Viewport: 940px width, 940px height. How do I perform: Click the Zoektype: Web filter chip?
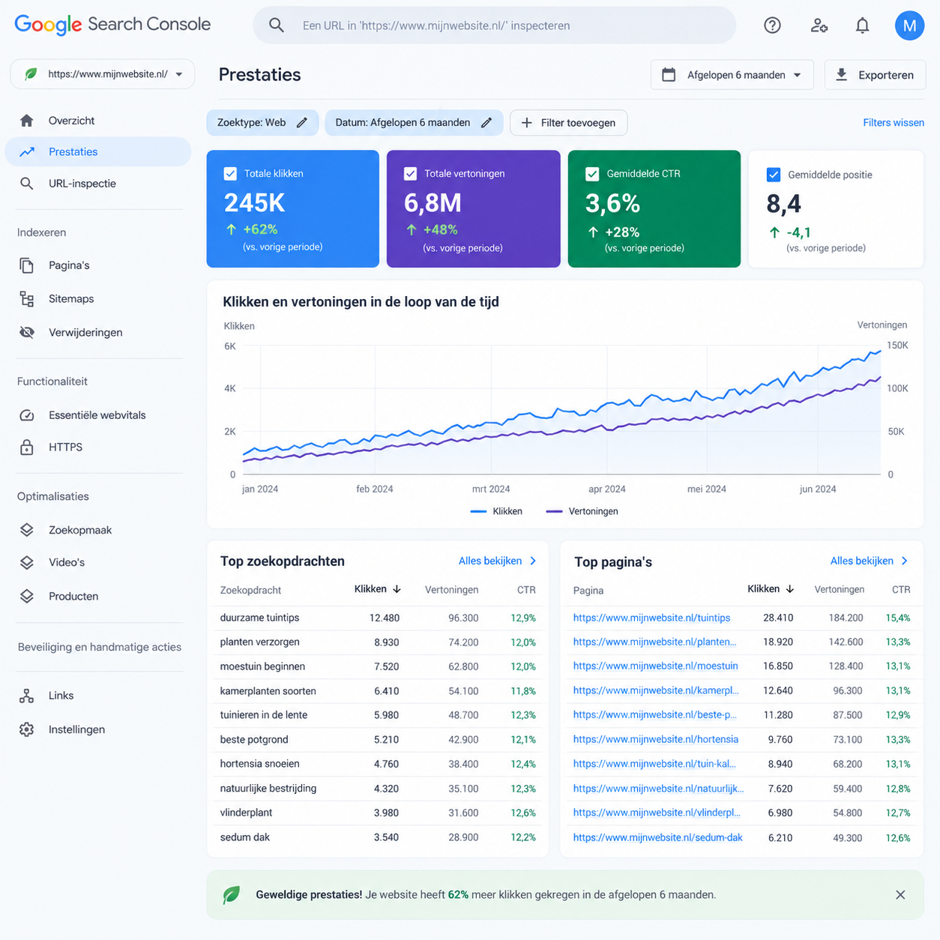click(262, 123)
